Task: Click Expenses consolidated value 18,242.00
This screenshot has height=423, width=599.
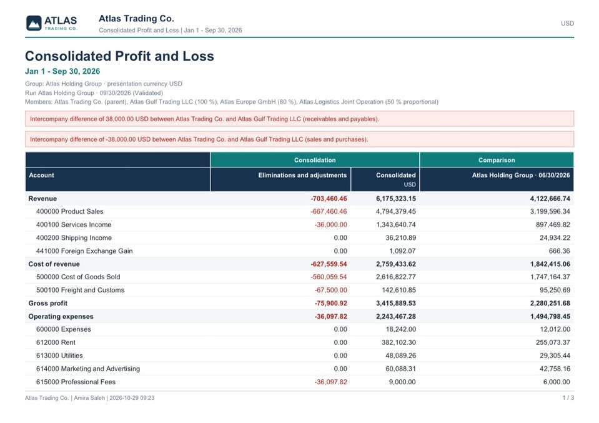Action: pos(401,329)
